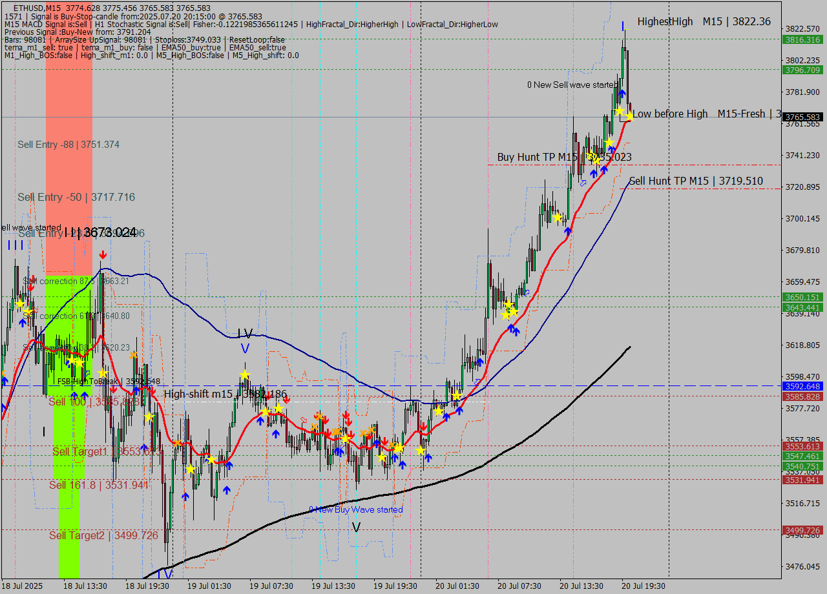Viewport: 827px width, 594px height.
Task: Click the blue wave I marker above the highest candle
Action: (623, 26)
